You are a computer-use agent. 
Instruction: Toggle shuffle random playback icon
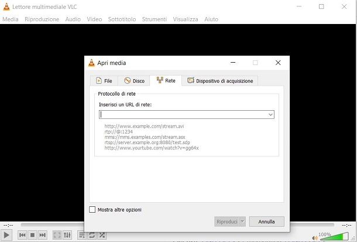pyautogui.click(x=102, y=235)
